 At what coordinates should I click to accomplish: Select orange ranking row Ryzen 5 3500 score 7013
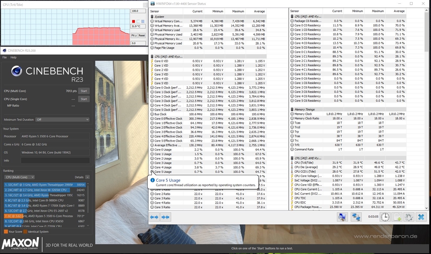coord(45,216)
